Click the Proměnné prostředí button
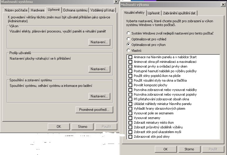Screen dimensions: 227x155 tap(94, 110)
